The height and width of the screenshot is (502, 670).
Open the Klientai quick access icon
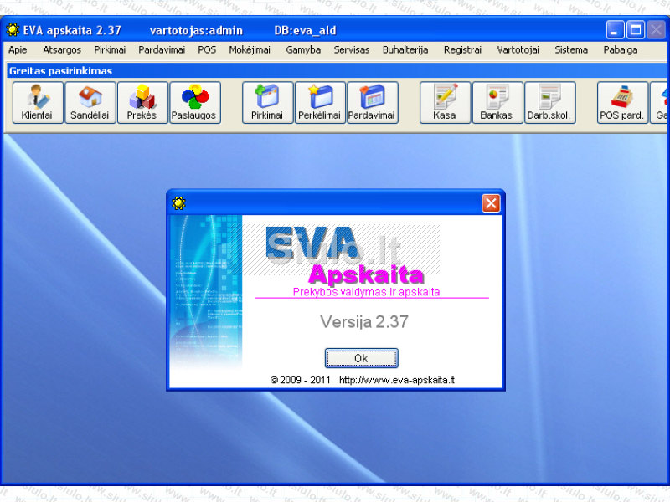[x=38, y=102]
